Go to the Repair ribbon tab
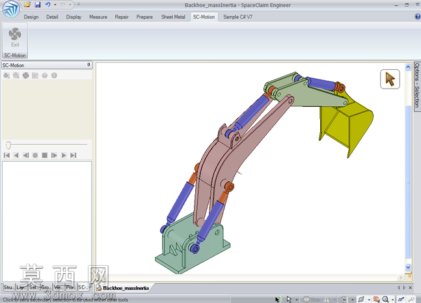The image size is (421, 303). [x=122, y=17]
